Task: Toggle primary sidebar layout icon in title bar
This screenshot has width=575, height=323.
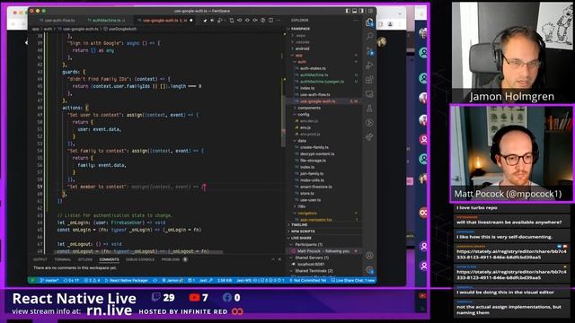Action: coord(348,11)
